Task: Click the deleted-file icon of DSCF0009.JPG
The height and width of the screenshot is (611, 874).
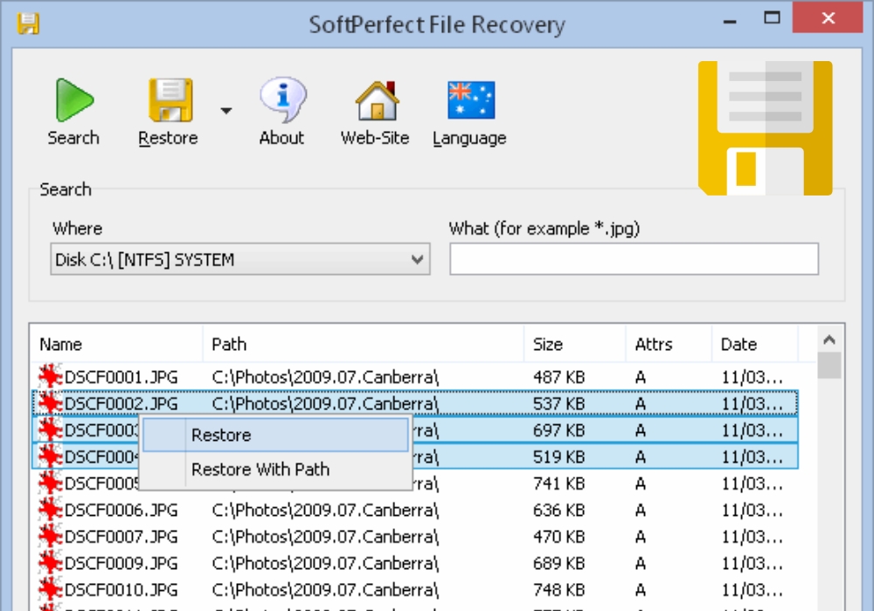Action: pyautogui.click(x=50, y=563)
